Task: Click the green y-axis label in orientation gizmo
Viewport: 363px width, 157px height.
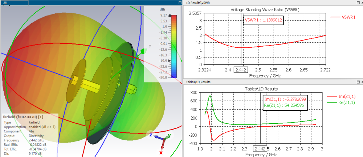Action: (169, 135)
